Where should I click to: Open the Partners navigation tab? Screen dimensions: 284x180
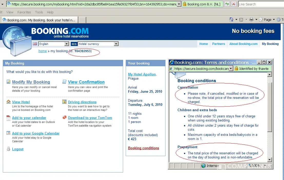tap(218, 44)
